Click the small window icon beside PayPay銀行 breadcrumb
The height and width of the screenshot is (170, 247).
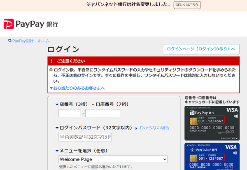tap(10, 41)
